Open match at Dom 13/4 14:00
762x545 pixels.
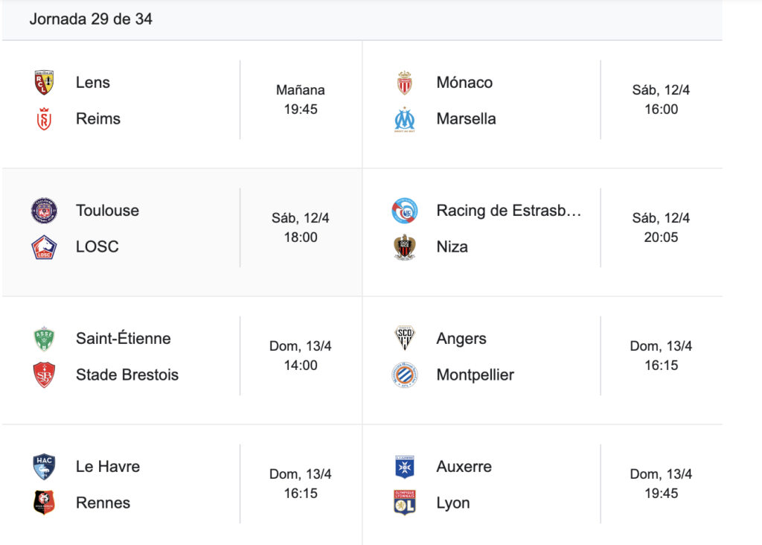(x=182, y=356)
